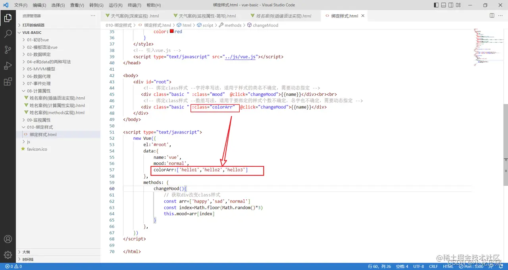Toggle the primary side bar layout button

tap(436, 5)
